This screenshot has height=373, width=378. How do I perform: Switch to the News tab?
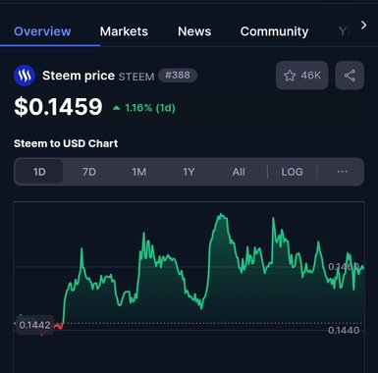[194, 31]
